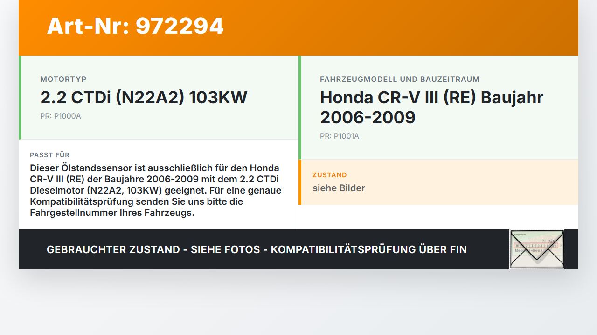Select the green MOTORTYP accent bar
This screenshot has width=597, height=335.
click(x=19, y=97)
